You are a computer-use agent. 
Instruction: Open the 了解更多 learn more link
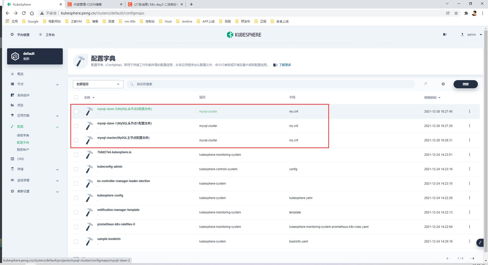[285, 65]
